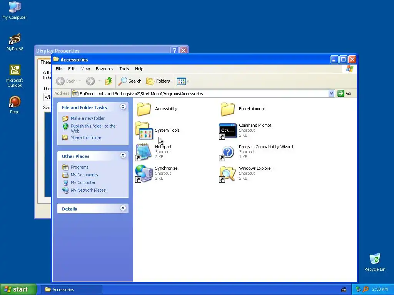Expand the Details panel

click(x=123, y=208)
